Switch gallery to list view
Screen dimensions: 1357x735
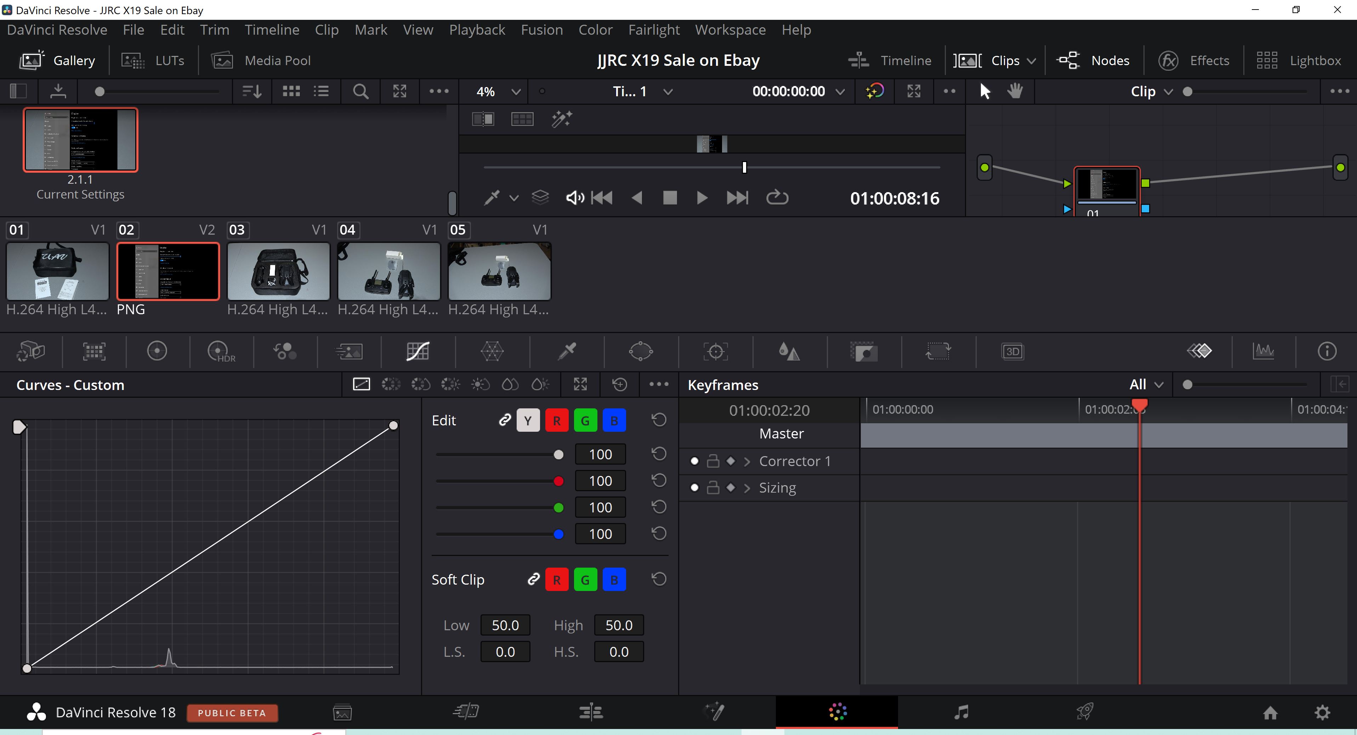point(321,91)
